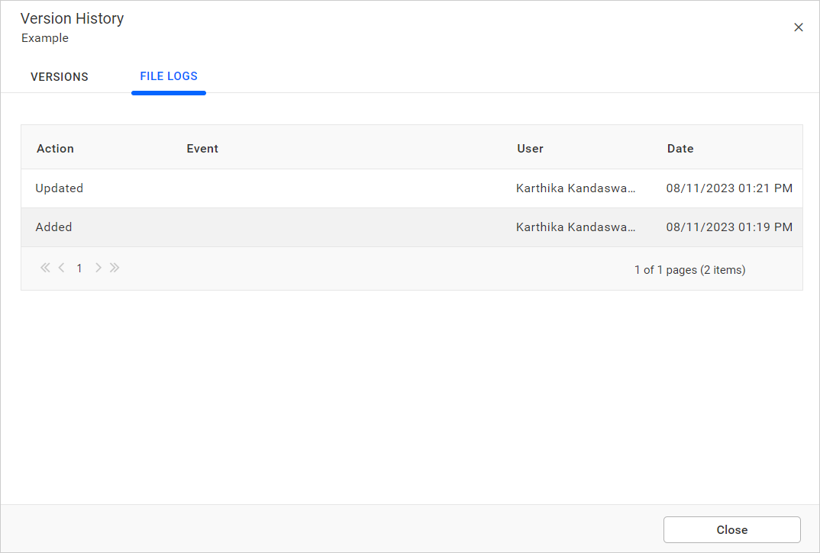Viewport: 820px width, 553px height.
Task: Click the 01:21 PM date cell
Action: [729, 188]
